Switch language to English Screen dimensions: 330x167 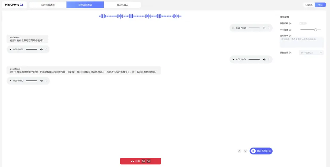click(309, 5)
